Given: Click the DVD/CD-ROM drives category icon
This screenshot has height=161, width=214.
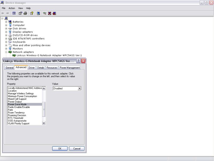Looking at the screenshot, I should (10, 35).
